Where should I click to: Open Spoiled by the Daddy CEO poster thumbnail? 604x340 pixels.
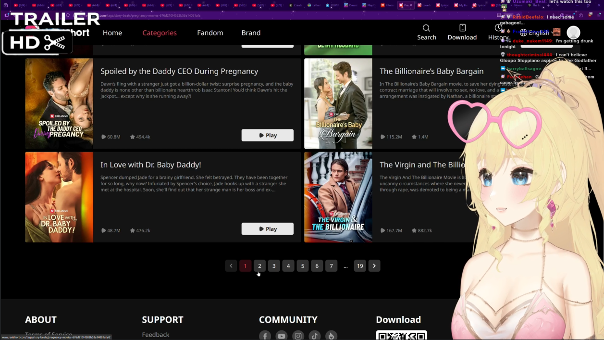pyautogui.click(x=59, y=103)
